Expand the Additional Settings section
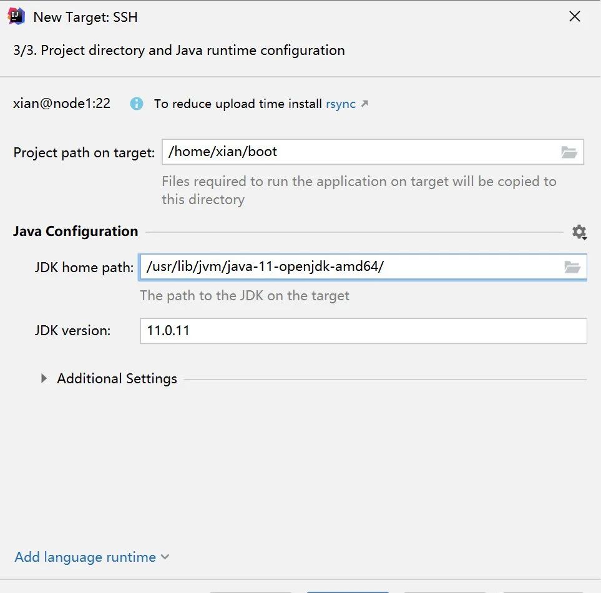601x593 pixels. click(x=44, y=378)
